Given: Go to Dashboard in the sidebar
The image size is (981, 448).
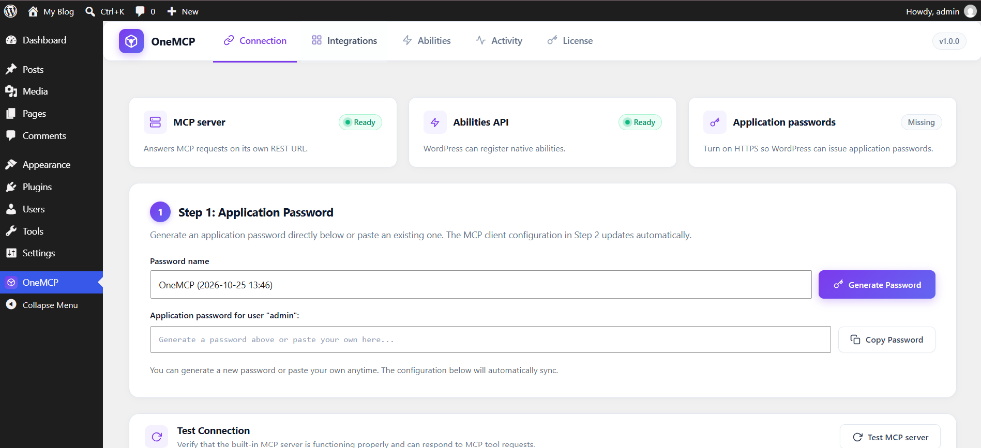Looking at the screenshot, I should [51, 40].
